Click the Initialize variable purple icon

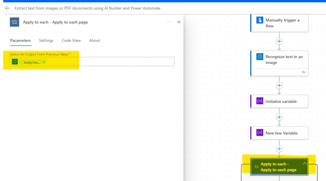click(x=260, y=101)
